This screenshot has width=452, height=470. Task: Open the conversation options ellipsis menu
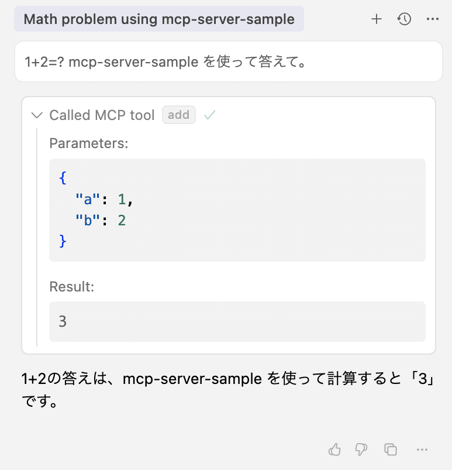tap(432, 19)
